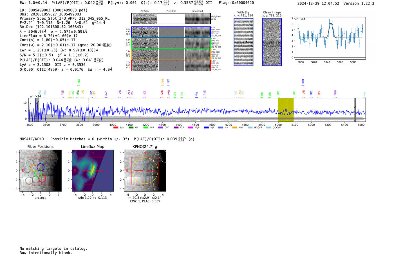Click the Clean Image thumbnail
Viewport: 394px width, 268px height.
pos(272,42)
